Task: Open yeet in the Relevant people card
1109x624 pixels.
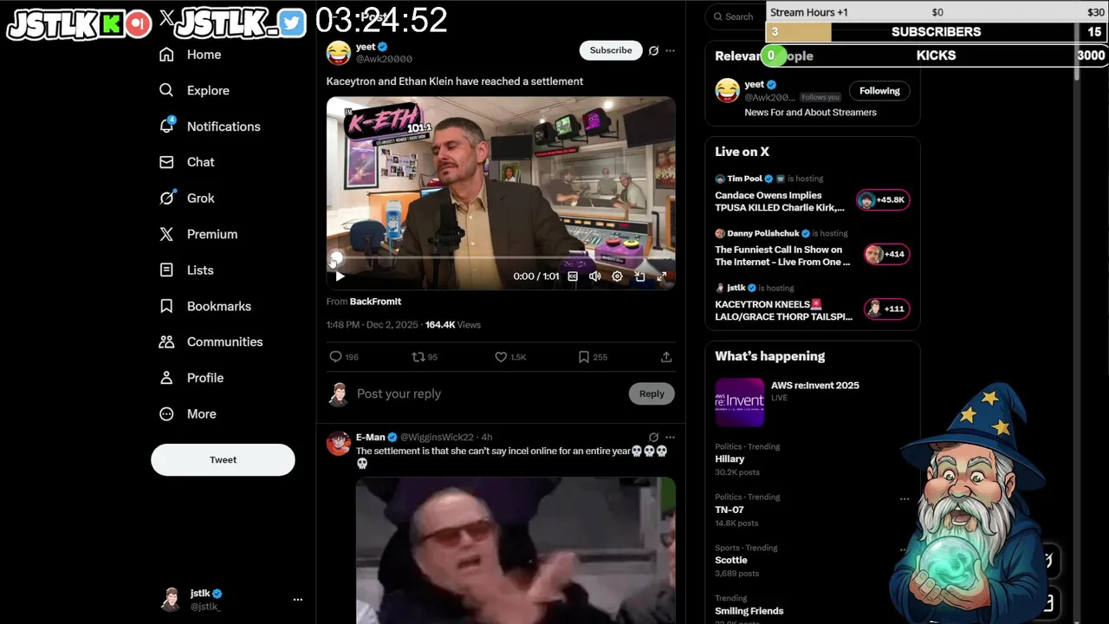Action: pyautogui.click(x=754, y=85)
